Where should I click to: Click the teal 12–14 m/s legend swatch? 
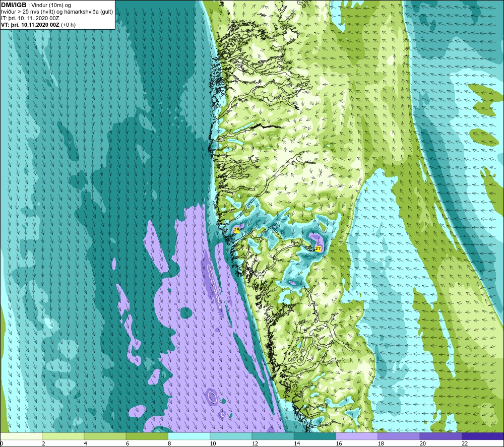[x=273, y=436]
